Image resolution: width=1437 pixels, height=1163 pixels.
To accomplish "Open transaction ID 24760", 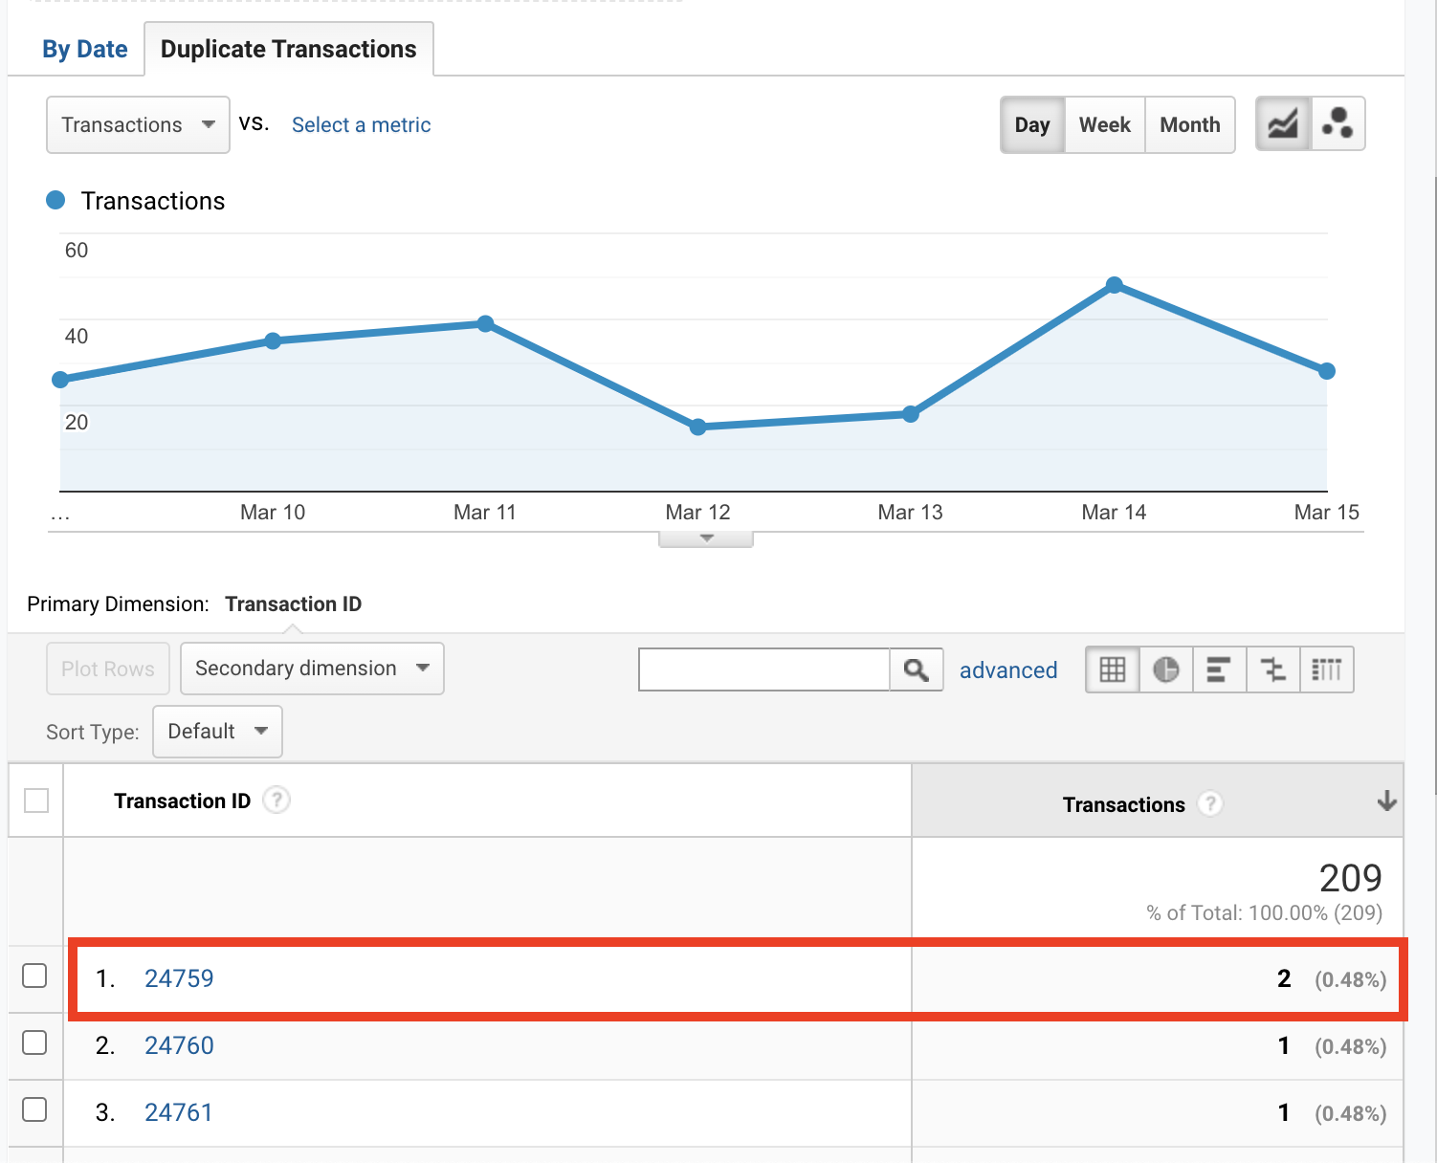I will (x=179, y=1045).
